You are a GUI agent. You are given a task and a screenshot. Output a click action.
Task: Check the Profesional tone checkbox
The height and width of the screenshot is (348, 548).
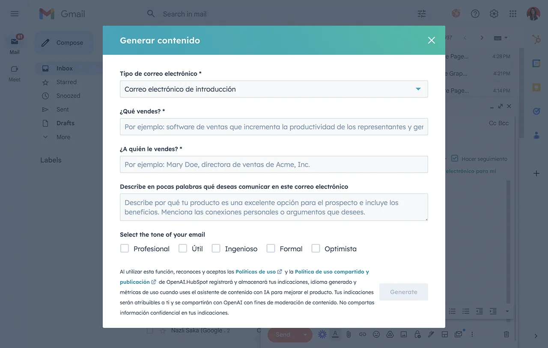click(x=125, y=248)
